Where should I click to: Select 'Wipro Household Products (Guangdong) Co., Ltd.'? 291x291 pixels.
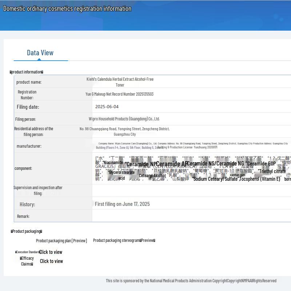pyautogui.click(x=124, y=119)
